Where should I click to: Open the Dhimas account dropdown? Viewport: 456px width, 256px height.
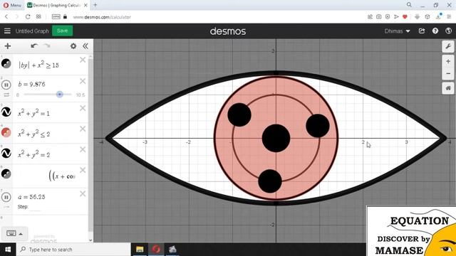pos(397,31)
